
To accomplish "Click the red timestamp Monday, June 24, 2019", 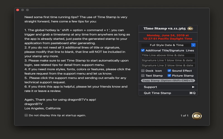I will pyautogui.click(x=168, y=37).
